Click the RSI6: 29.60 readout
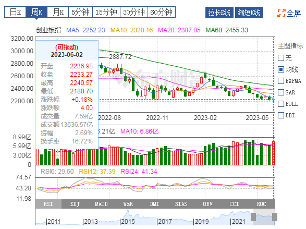The height and width of the screenshot is (229, 306). (57, 172)
